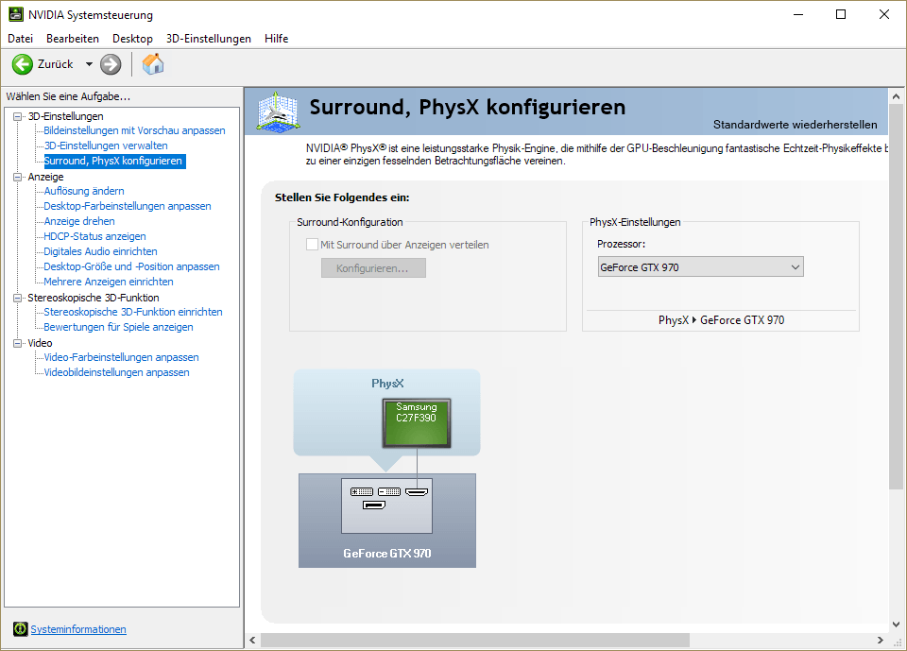Screen dimensions: 907x651
Task: Toggle Mit Surround über Anzeigen verteilen checkbox
Action: (x=312, y=244)
